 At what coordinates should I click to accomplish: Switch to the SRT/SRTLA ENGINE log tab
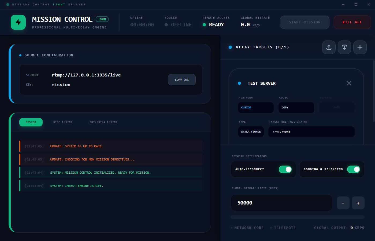click(103, 122)
